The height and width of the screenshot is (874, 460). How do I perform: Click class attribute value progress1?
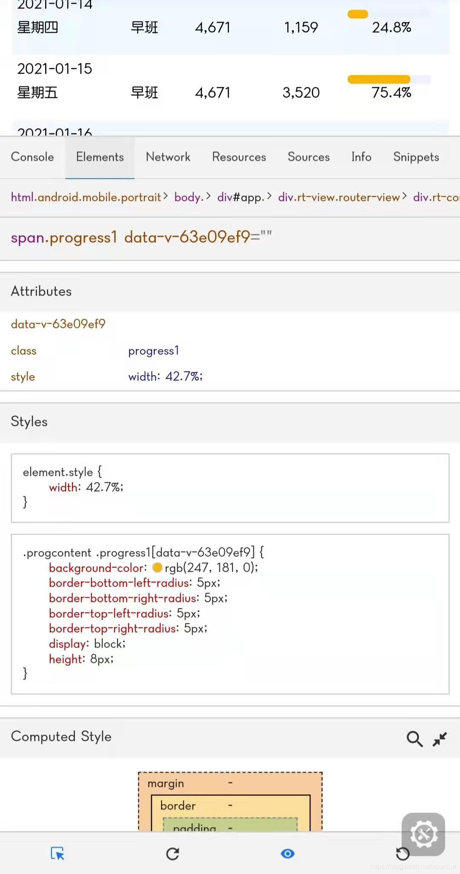click(154, 351)
